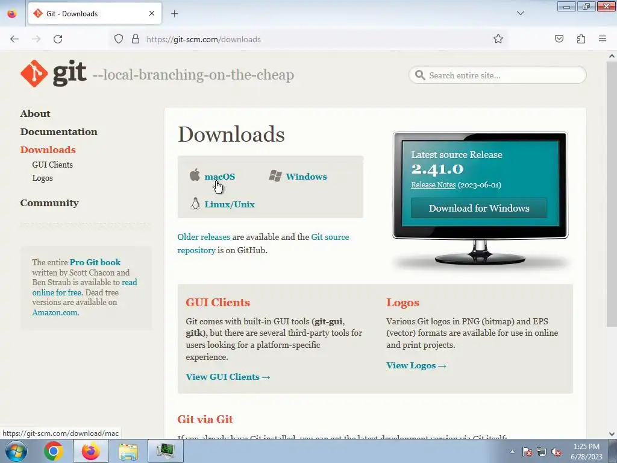Open Firefox View icon in tab bar
This screenshot has height=463, width=617.
coord(12,14)
